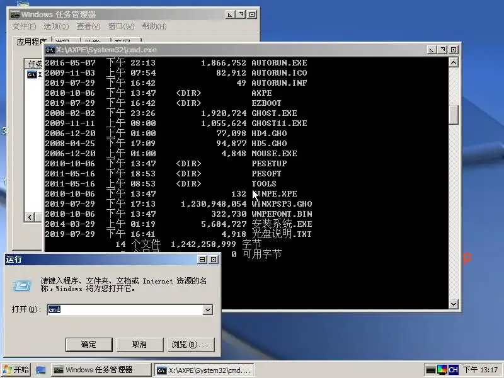Click 确定 in the Run dialog
Screen dimensions: 504x378
coord(89,345)
